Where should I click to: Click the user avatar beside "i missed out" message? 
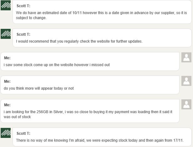coord(186,57)
